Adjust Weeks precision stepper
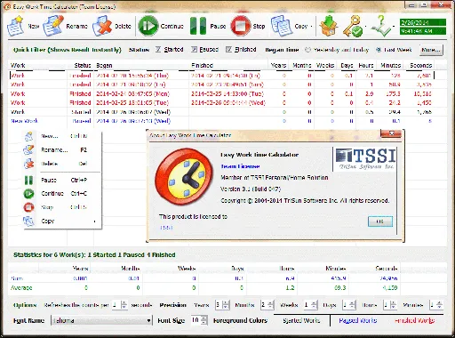Viewport: 455px width, 338px height. [315, 305]
